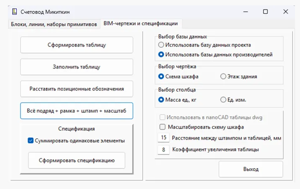Viewport: 300px width, 189px height.
Task: Click the Выход button
Action: coord(251,169)
